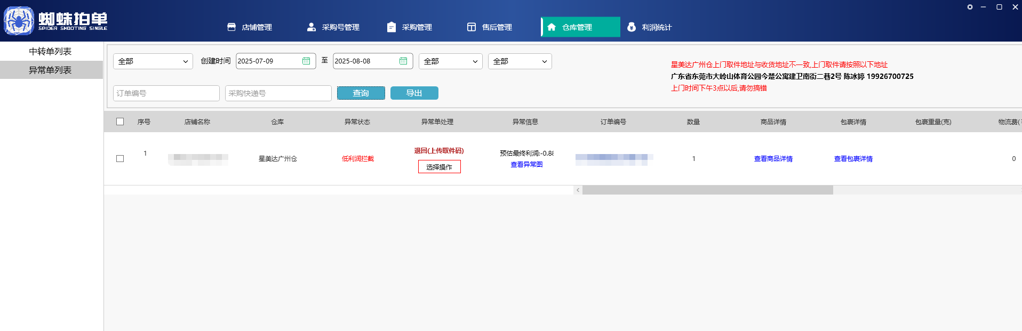Click the horizontal scrollbar thumb

708,190
